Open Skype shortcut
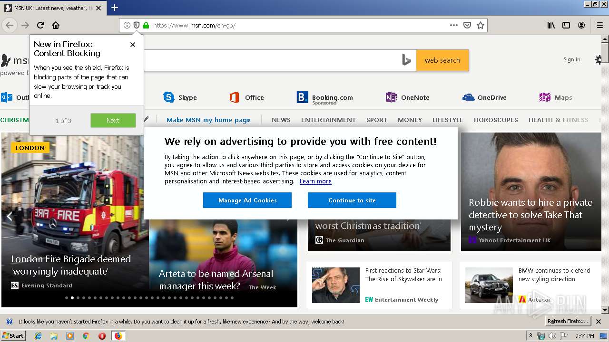 (x=180, y=97)
